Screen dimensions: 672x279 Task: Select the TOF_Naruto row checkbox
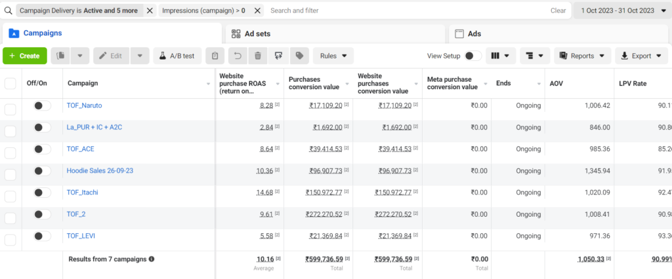(x=10, y=109)
